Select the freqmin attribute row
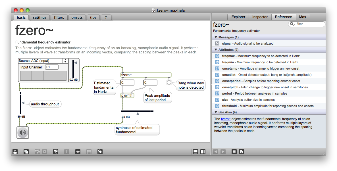Screen dimensions: 337x171 [x=269, y=62]
